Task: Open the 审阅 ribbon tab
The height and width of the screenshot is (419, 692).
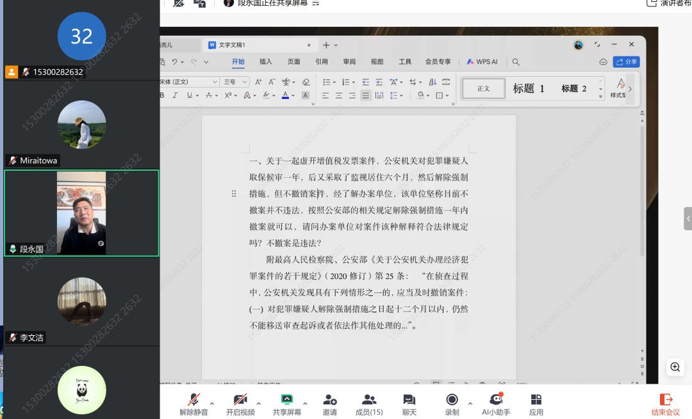Action: pos(349,61)
